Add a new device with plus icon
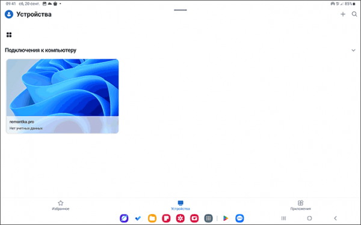The height and width of the screenshot is (225, 361). pyautogui.click(x=343, y=14)
